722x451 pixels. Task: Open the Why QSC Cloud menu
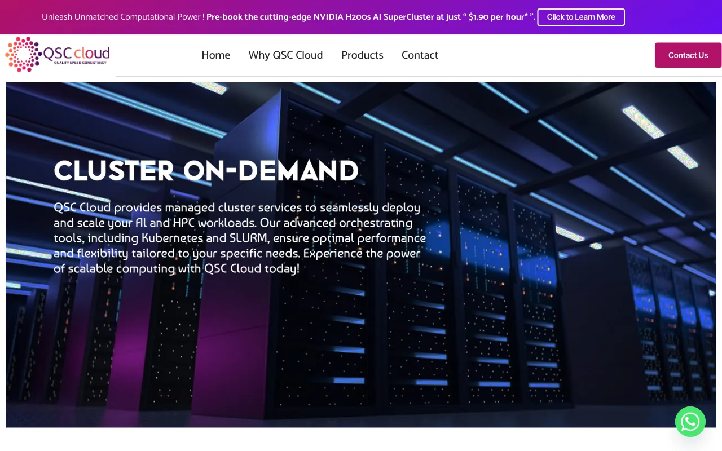coord(285,55)
